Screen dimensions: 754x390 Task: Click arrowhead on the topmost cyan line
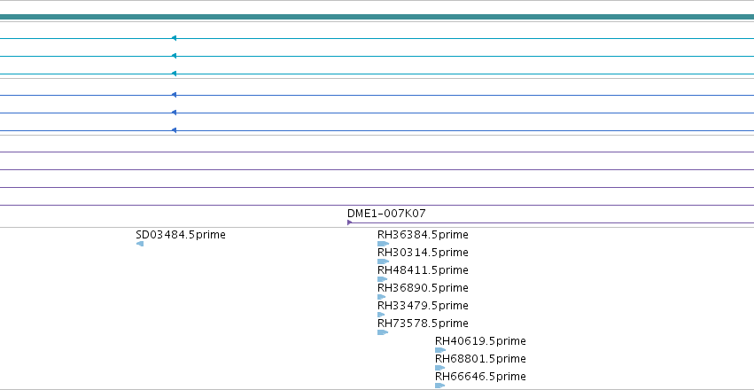(x=174, y=38)
